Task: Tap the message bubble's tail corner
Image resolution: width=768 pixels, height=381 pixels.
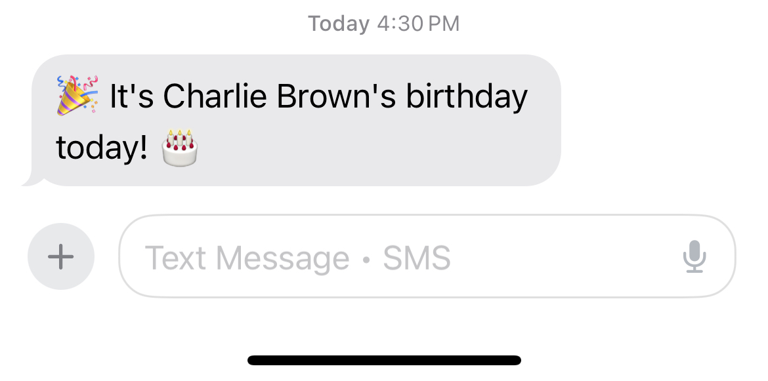Action: [x=30, y=180]
